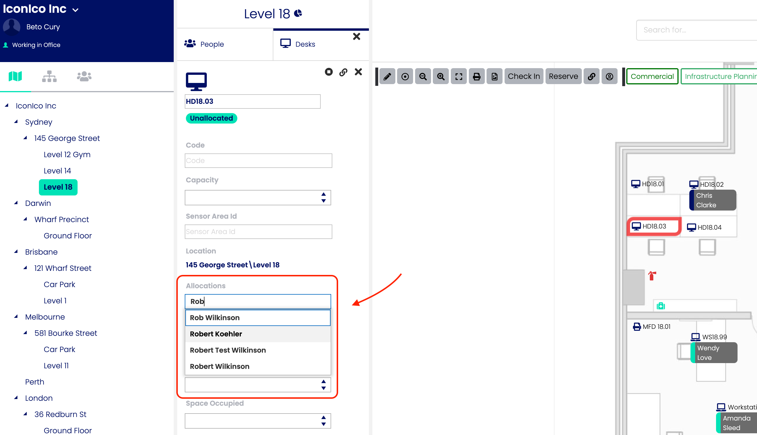Click the zoom out magnifier icon
This screenshot has height=435, width=757.
click(423, 77)
